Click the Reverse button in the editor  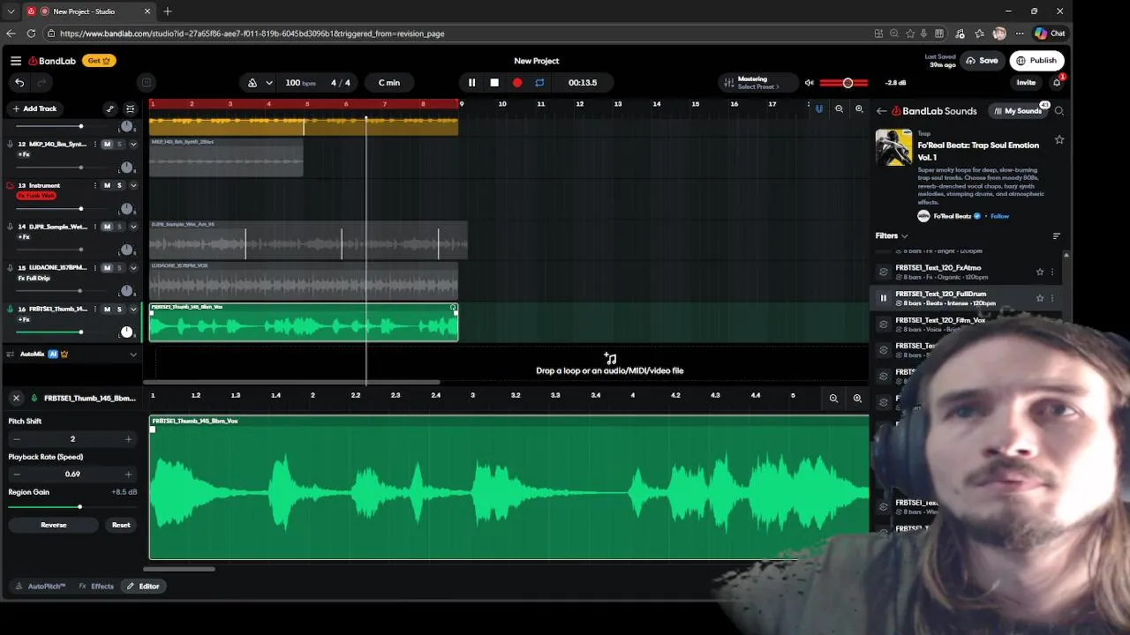point(53,525)
